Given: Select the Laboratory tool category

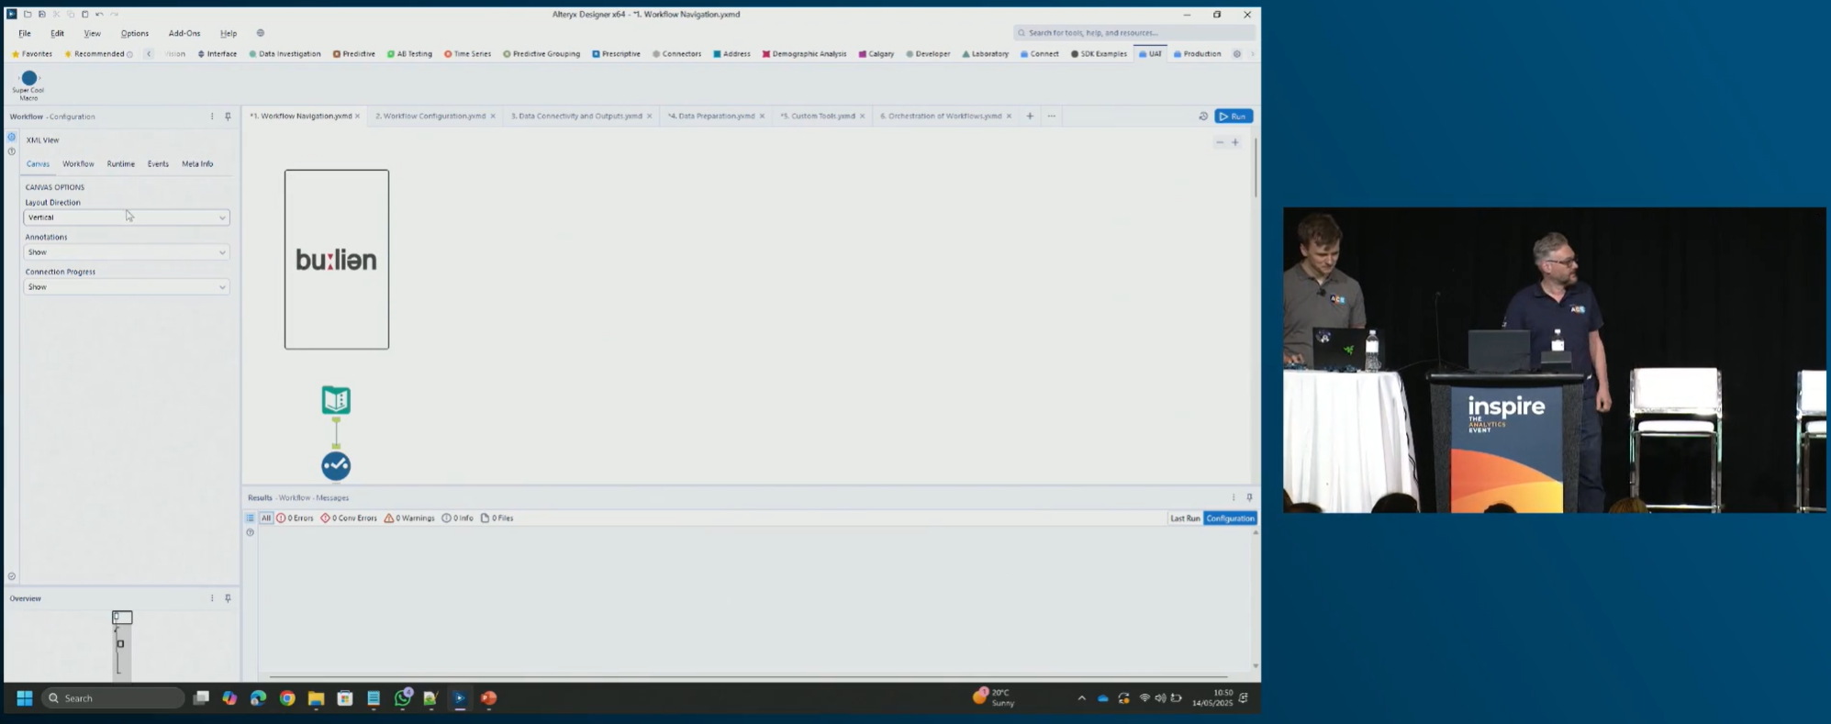Looking at the screenshot, I should (x=985, y=54).
